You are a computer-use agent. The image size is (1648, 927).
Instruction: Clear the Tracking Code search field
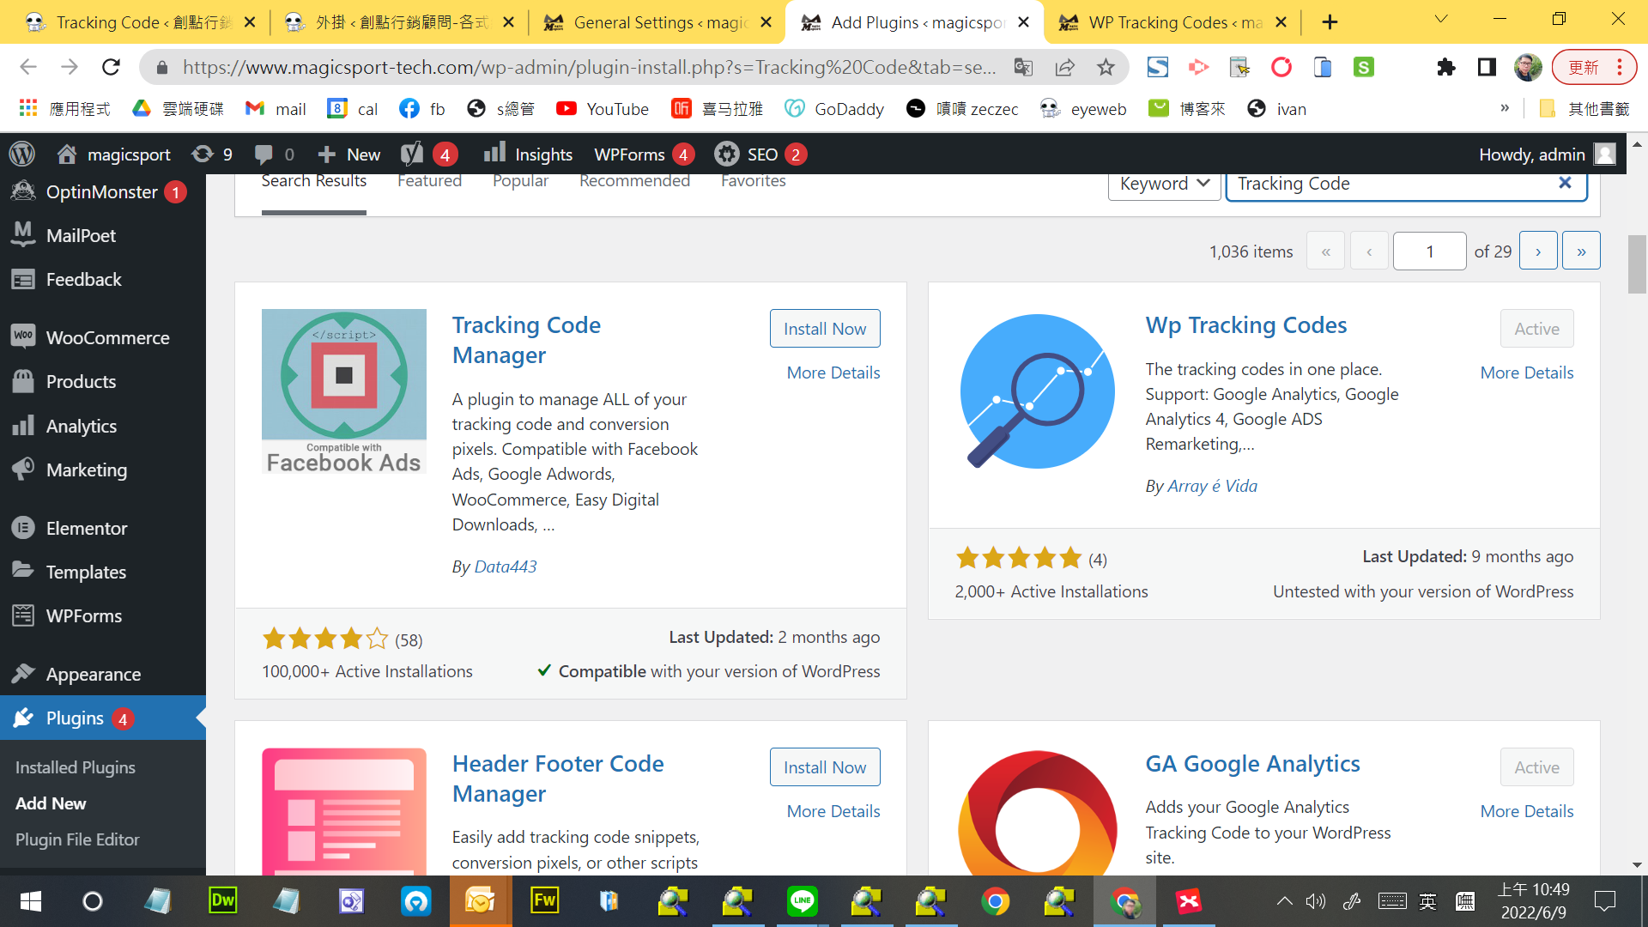pos(1565,183)
